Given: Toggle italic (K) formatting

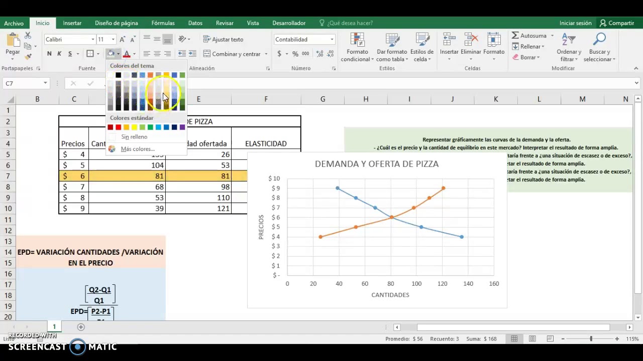Looking at the screenshot, I should [x=59, y=54].
